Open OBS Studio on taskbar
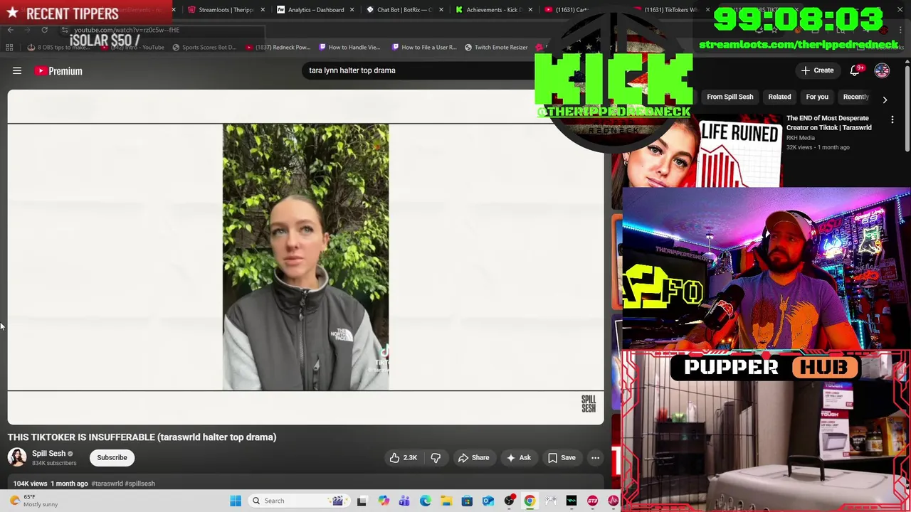Viewport: 911px width, 512px height. tap(509, 501)
